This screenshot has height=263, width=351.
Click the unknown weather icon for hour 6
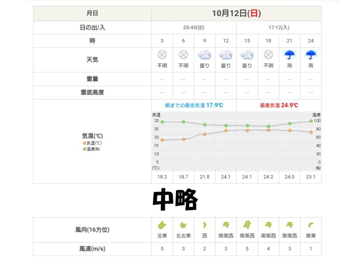point(183,55)
